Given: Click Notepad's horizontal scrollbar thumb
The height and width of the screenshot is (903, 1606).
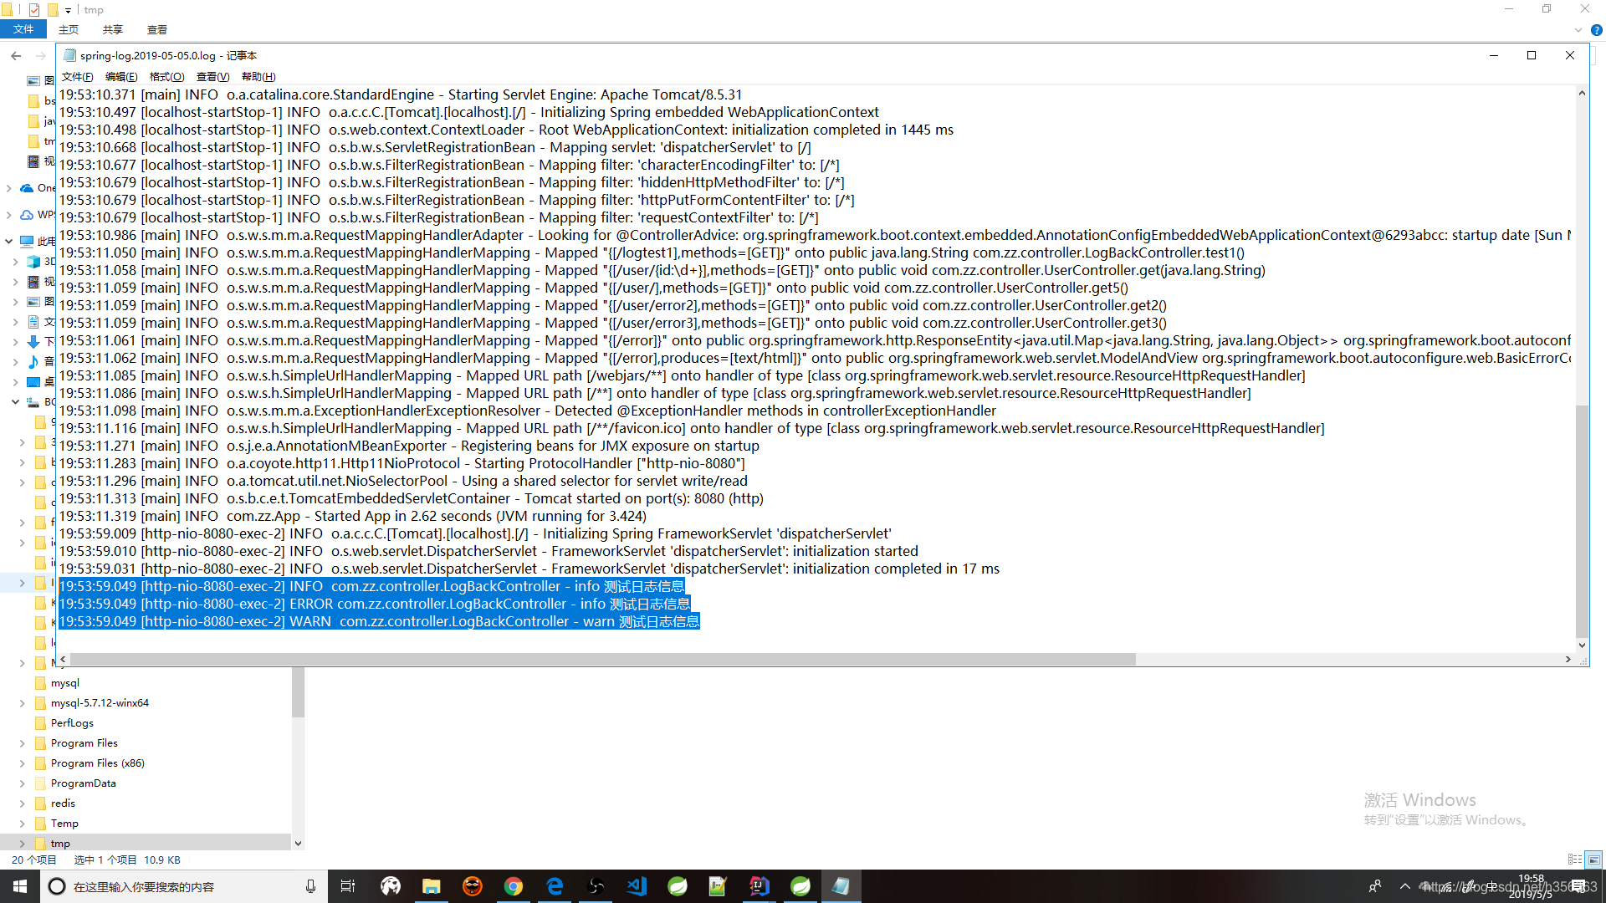Looking at the screenshot, I should (x=603, y=660).
